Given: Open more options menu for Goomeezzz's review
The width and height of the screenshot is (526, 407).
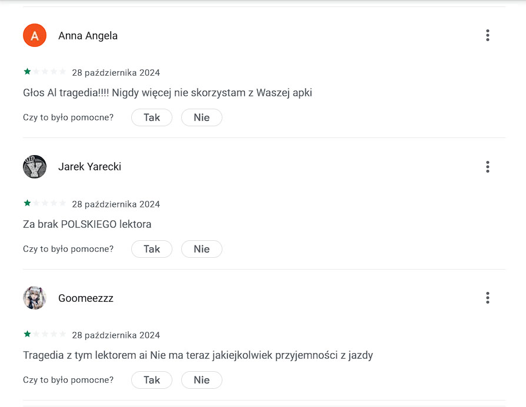Looking at the screenshot, I should point(487,298).
